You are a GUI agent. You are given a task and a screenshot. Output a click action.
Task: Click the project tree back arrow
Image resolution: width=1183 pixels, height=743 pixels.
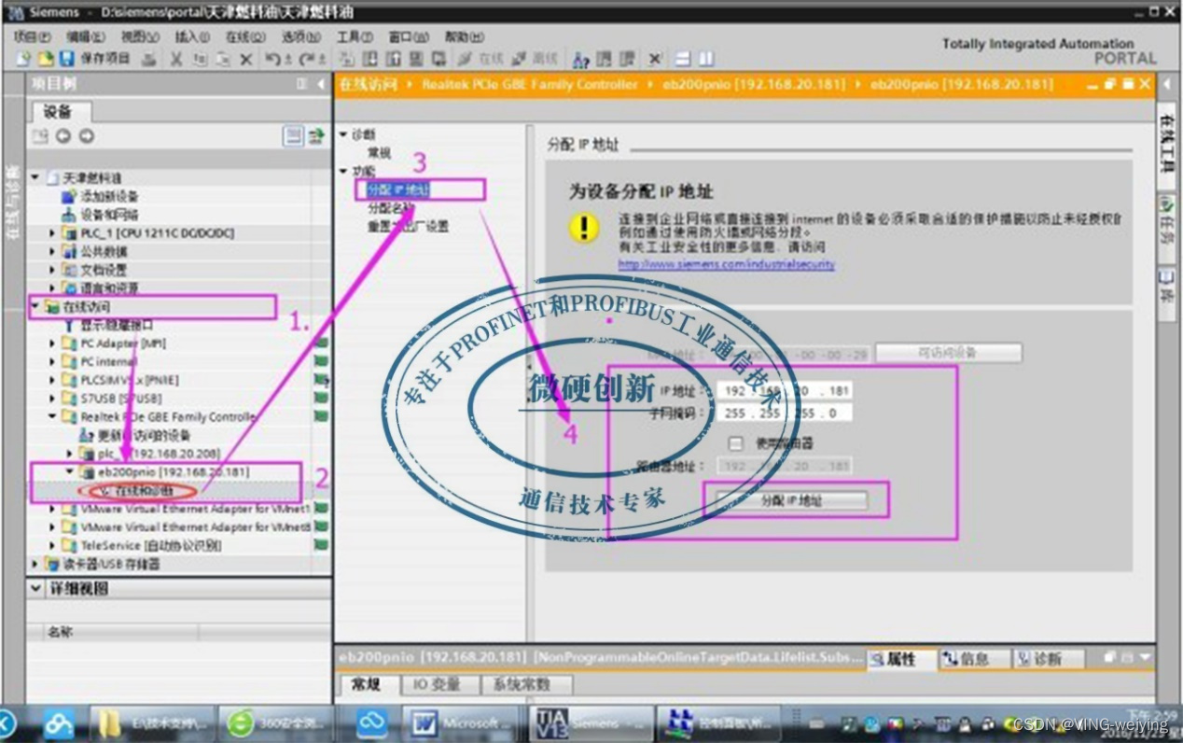pos(63,136)
